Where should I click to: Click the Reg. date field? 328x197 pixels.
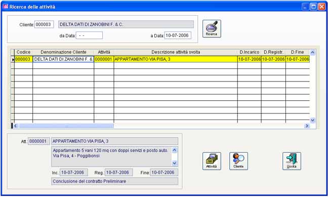[119, 173]
